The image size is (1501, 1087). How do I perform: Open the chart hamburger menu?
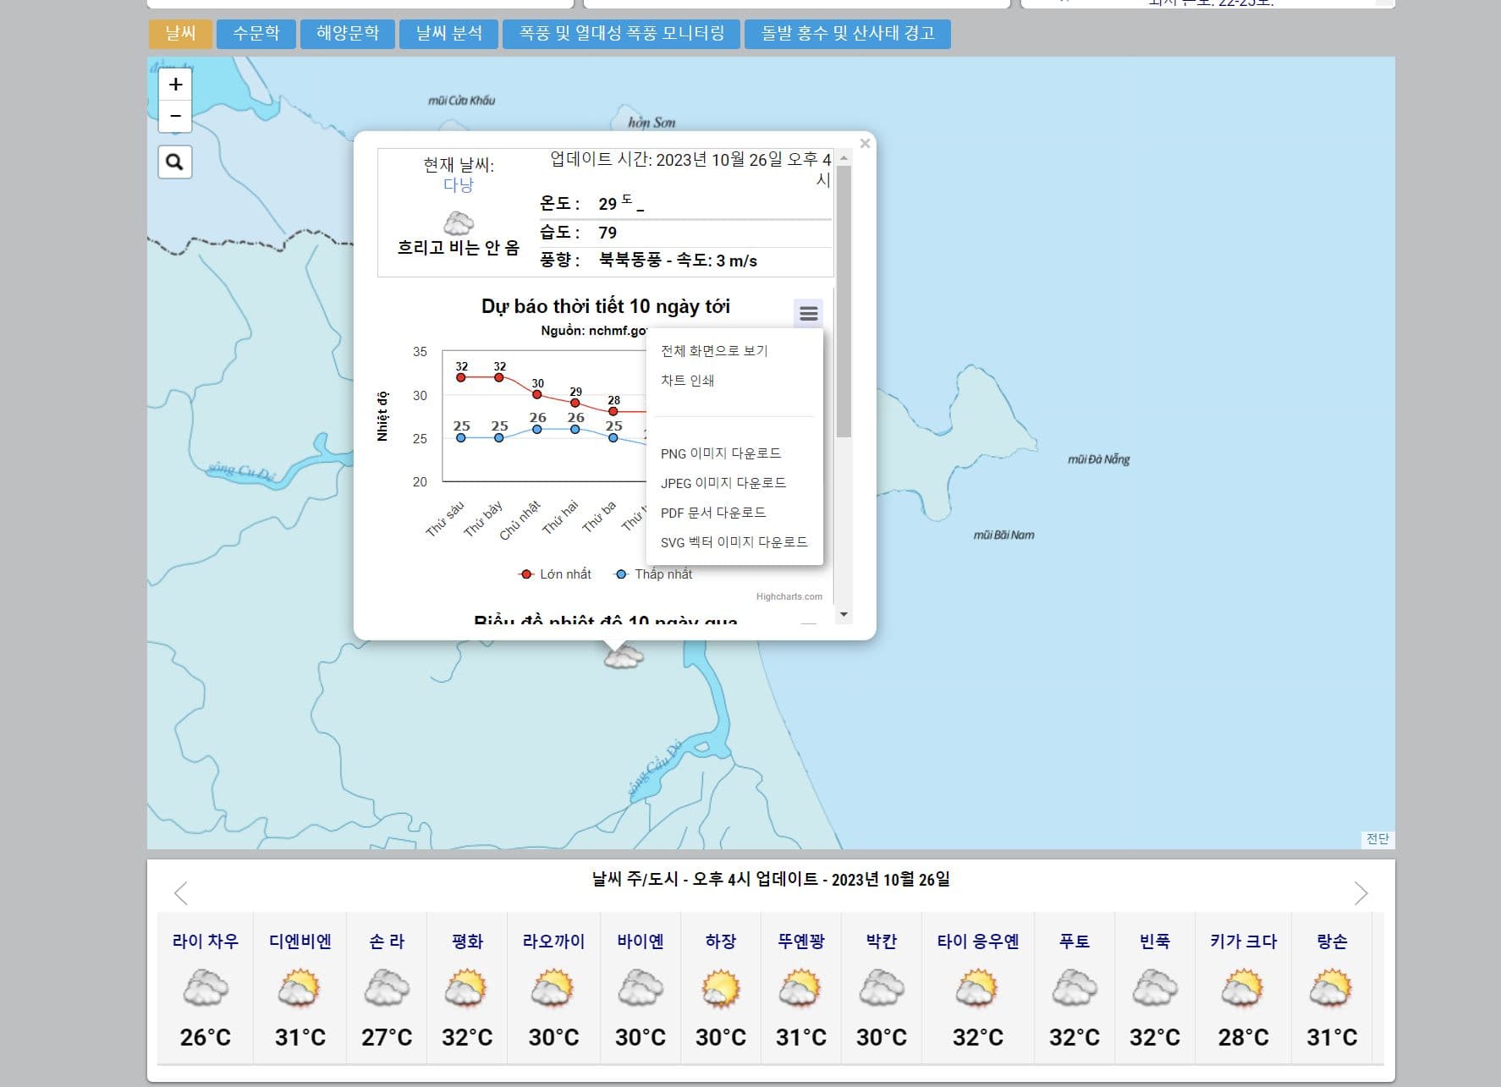[808, 314]
